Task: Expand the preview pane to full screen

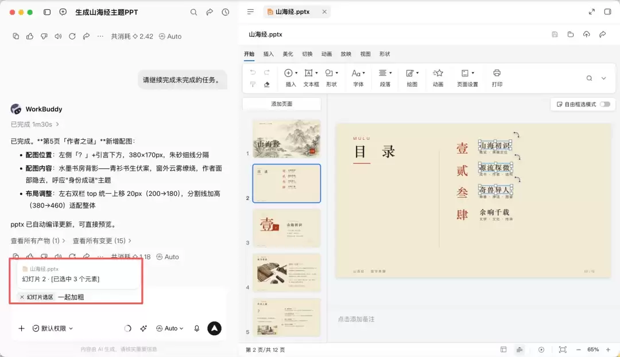Action: click(x=591, y=12)
